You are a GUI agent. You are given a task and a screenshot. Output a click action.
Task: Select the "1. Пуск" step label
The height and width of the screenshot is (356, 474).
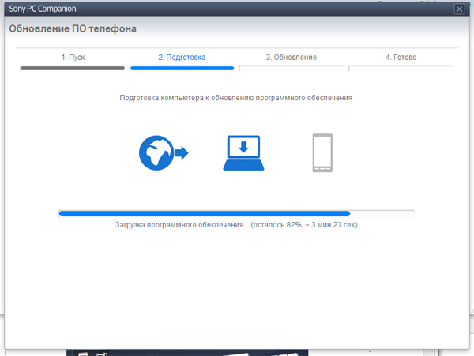pos(73,58)
